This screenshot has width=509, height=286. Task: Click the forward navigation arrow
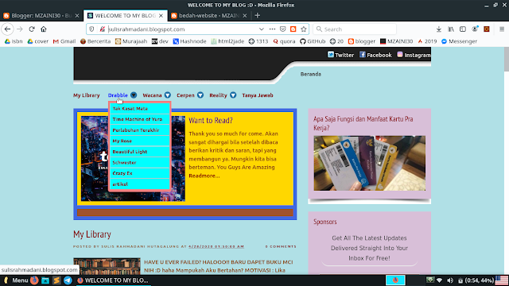tap(20, 29)
